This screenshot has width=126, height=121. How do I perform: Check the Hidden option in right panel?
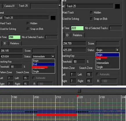point(91,12)
